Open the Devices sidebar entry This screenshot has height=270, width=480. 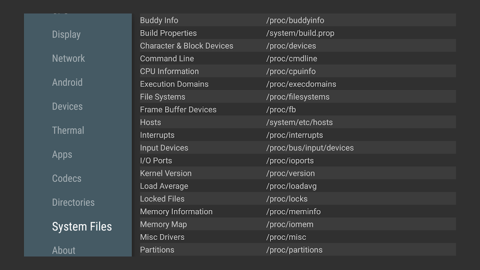click(67, 106)
